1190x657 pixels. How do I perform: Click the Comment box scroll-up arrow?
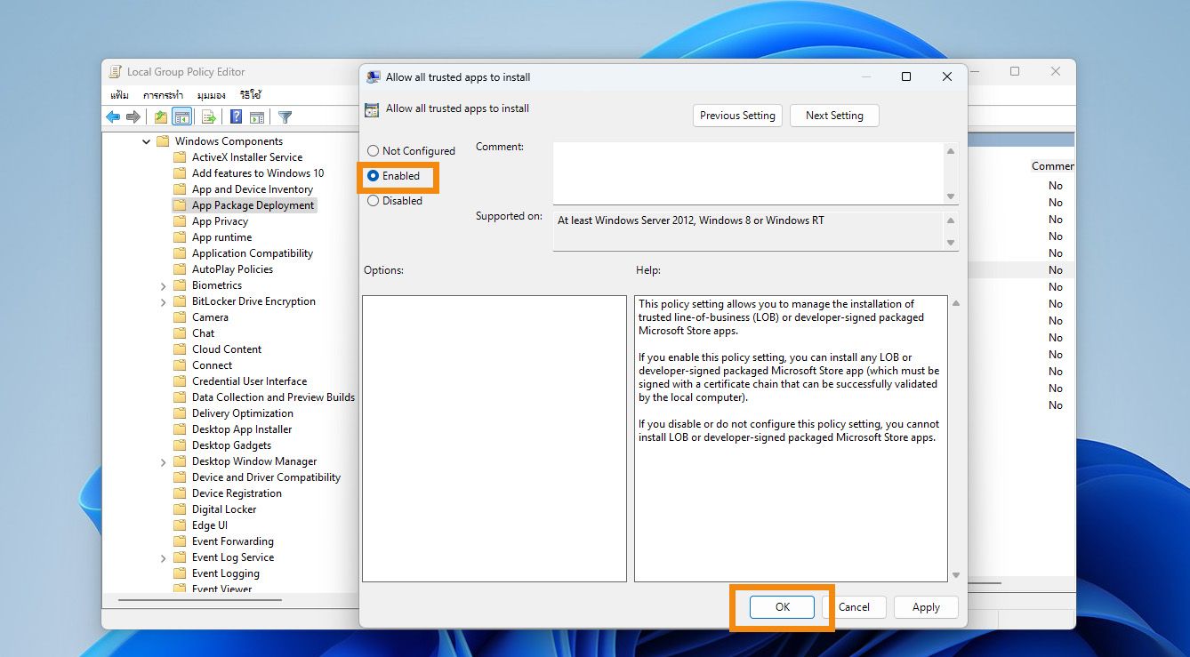[x=951, y=151]
